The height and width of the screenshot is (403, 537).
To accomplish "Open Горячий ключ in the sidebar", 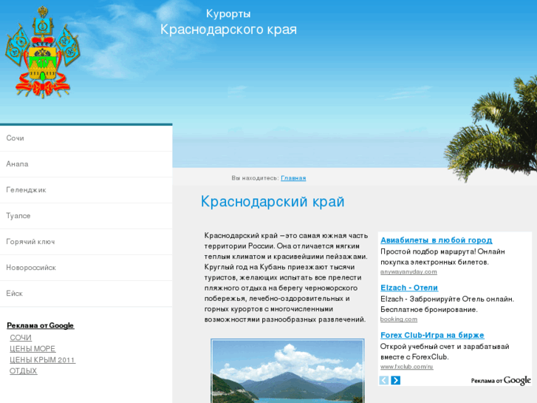I will tap(86, 242).
